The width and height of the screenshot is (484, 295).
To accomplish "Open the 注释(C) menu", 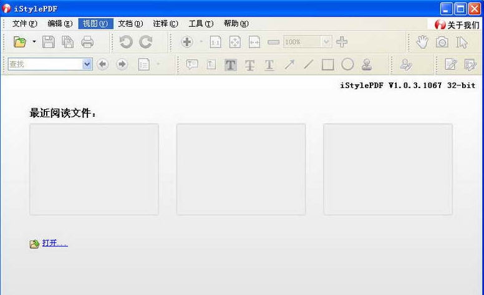I will point(165,24).
